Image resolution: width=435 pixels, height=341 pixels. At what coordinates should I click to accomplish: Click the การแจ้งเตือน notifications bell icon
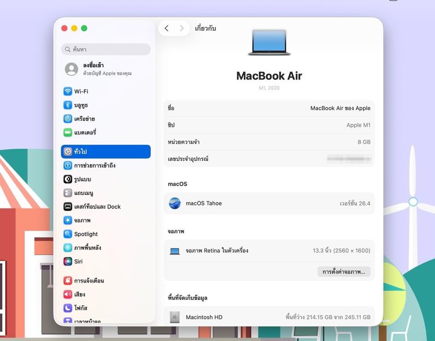[x=68, y=281]
